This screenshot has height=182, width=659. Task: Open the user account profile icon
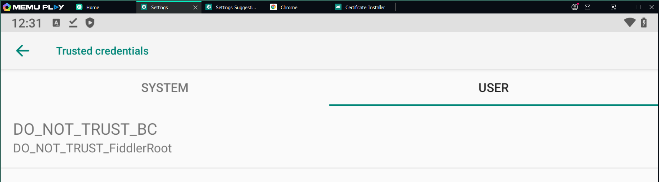[575, 7]
